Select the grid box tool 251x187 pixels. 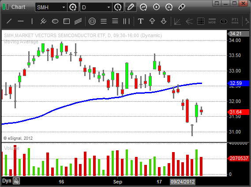(201, 21)
